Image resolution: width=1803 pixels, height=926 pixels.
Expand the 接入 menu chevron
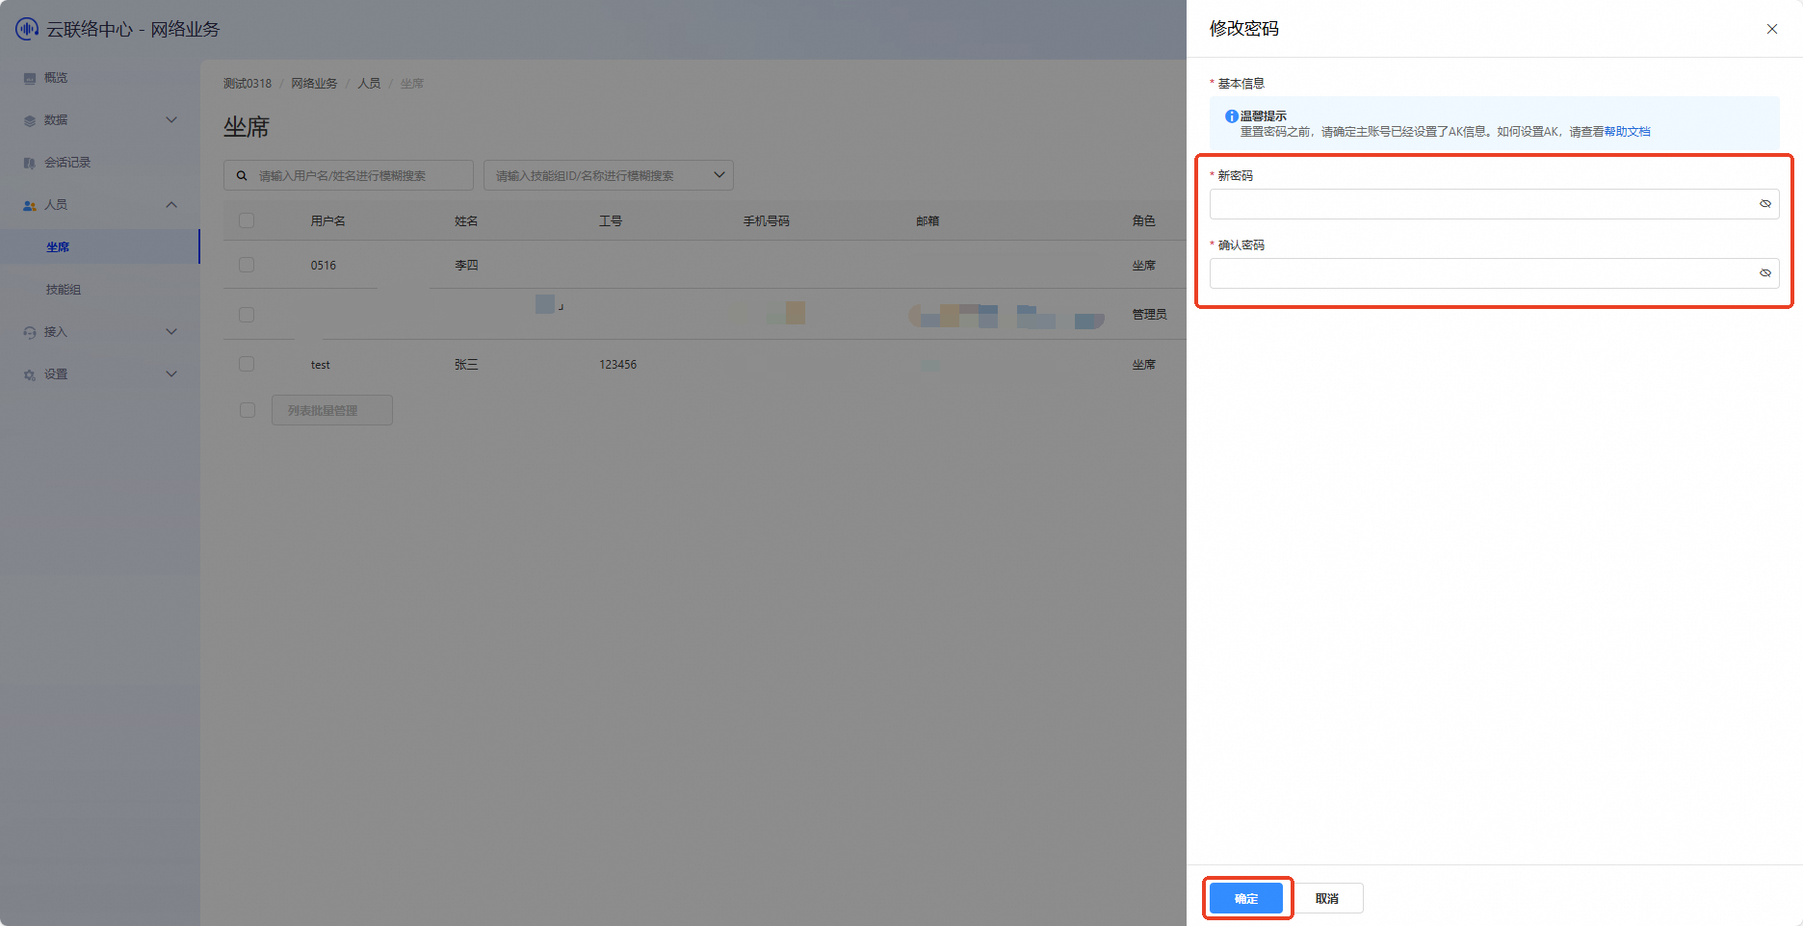click(171, 332)
